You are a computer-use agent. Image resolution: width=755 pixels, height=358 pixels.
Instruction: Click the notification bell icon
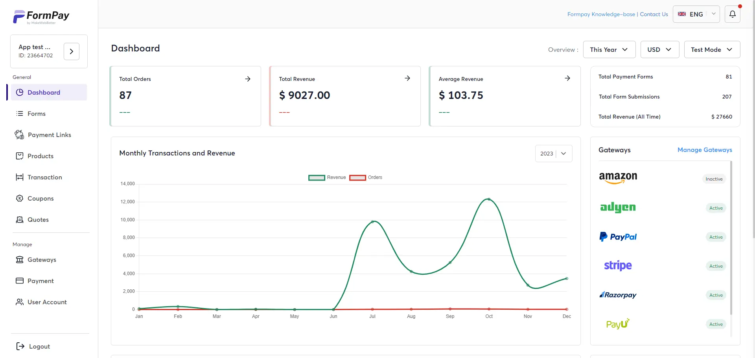732,14
